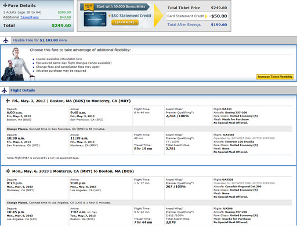Click the $199.60 total after savings amount

[x=219, y=25]
